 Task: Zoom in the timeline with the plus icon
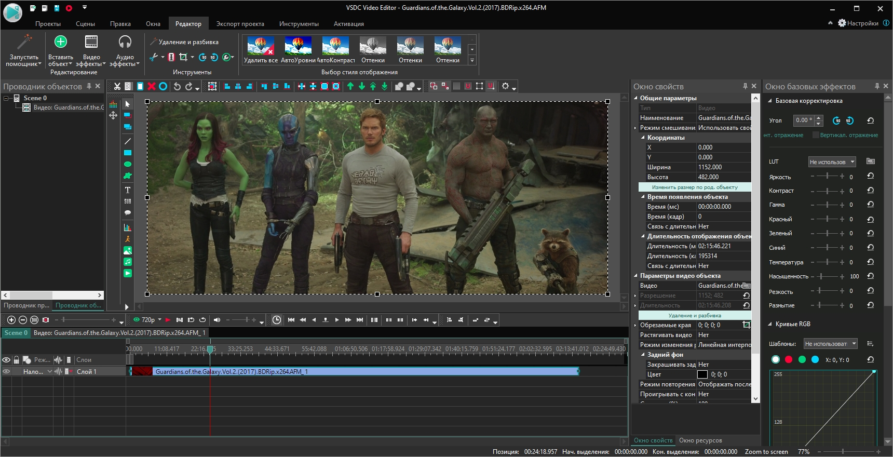pos(11,320)
